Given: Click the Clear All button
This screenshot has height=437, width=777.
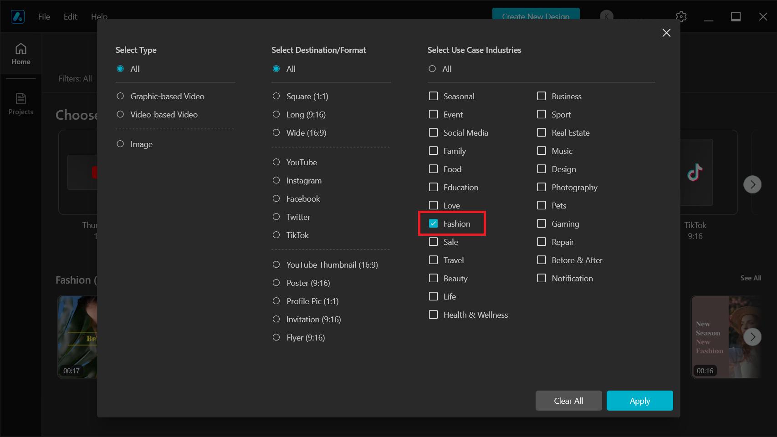Looking at the screenshot, I should [568, 401].
